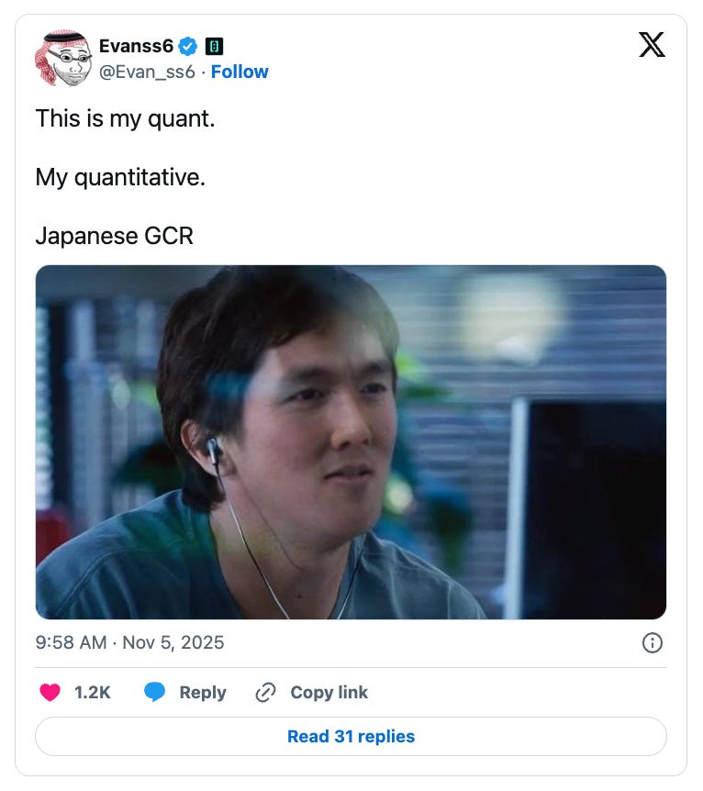Screen dimensions: 703x791
Task: Follow the @Evan_ss6 account
Action: point(240,72)
